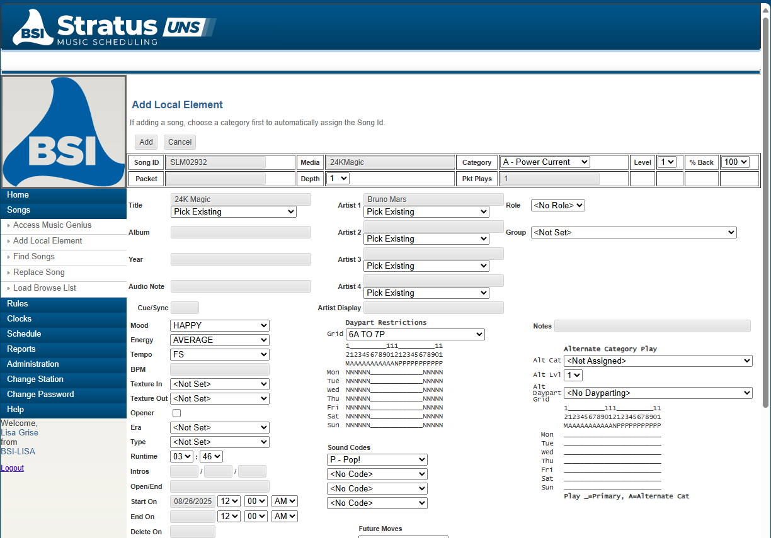
Task: Click the Packet input field
Action: coord(215,179)
